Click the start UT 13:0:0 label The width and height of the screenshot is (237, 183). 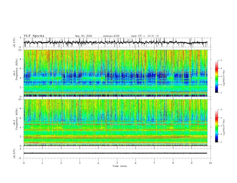(x=145, y=36)
